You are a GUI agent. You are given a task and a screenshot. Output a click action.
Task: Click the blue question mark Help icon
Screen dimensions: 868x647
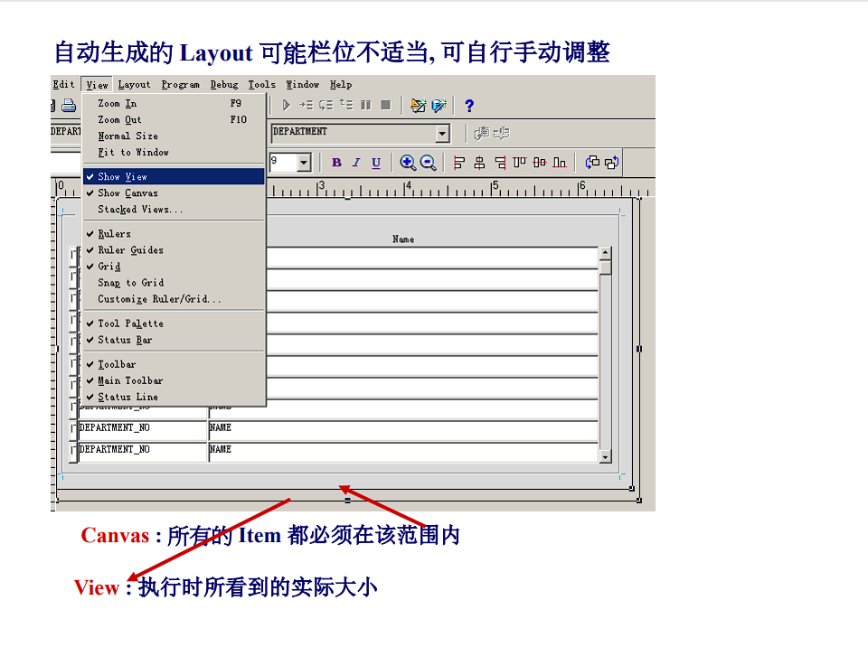pyautogui.click(x=469, y=105)
